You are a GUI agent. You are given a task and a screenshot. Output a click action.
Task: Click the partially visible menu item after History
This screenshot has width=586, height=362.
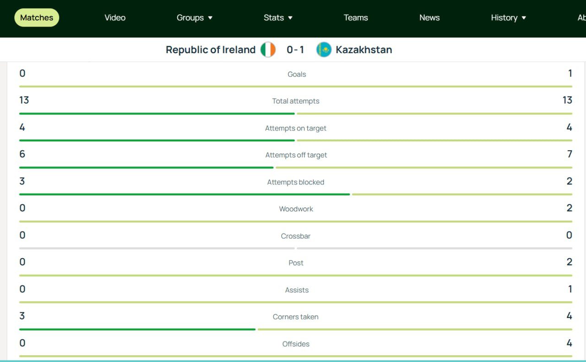(581, 18)
